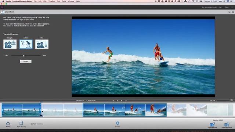Viewport: 235px width, 132px height.
Task: Click the selected middle surfers segment in the timeline
Action: point(125,110)
